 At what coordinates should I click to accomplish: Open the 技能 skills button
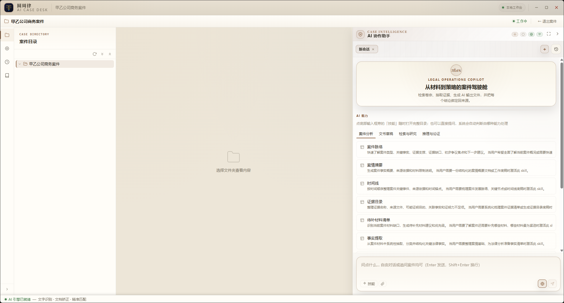coord(369,284)
